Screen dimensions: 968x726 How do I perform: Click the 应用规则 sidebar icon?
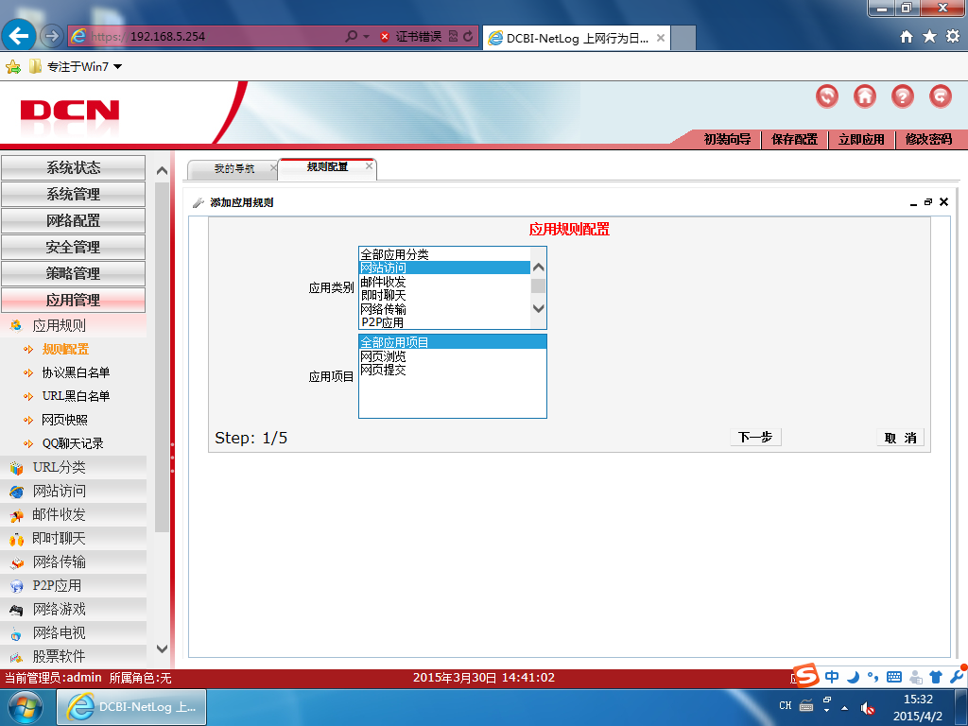(16, 325)
